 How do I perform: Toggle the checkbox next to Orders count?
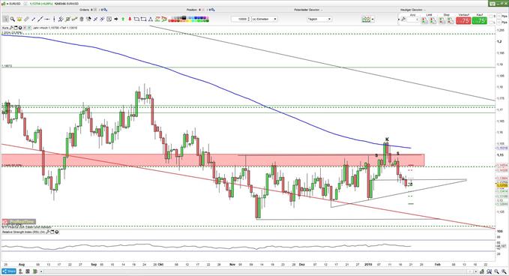coord(95,10)
